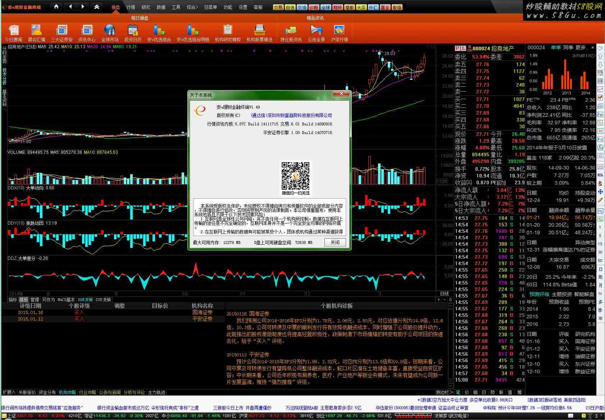Expand 更多 options in finance panel

click(x=581, y=47)
